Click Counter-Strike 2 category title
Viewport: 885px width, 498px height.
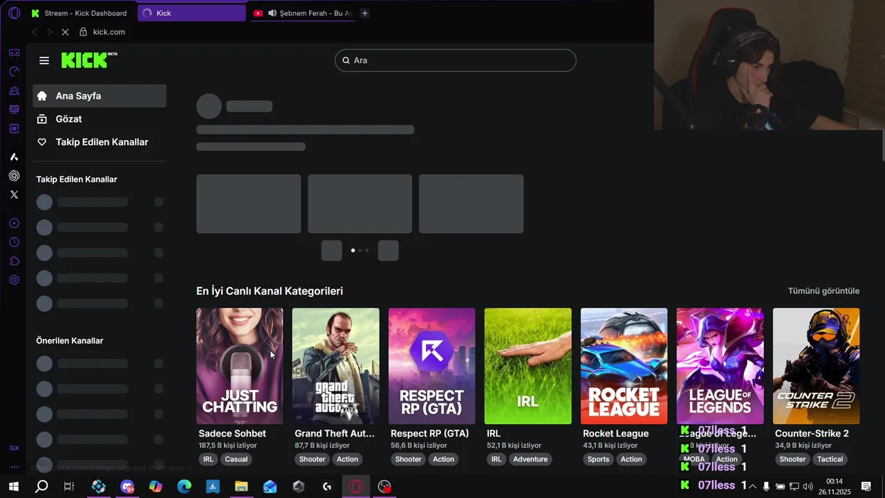coord(812,434)
